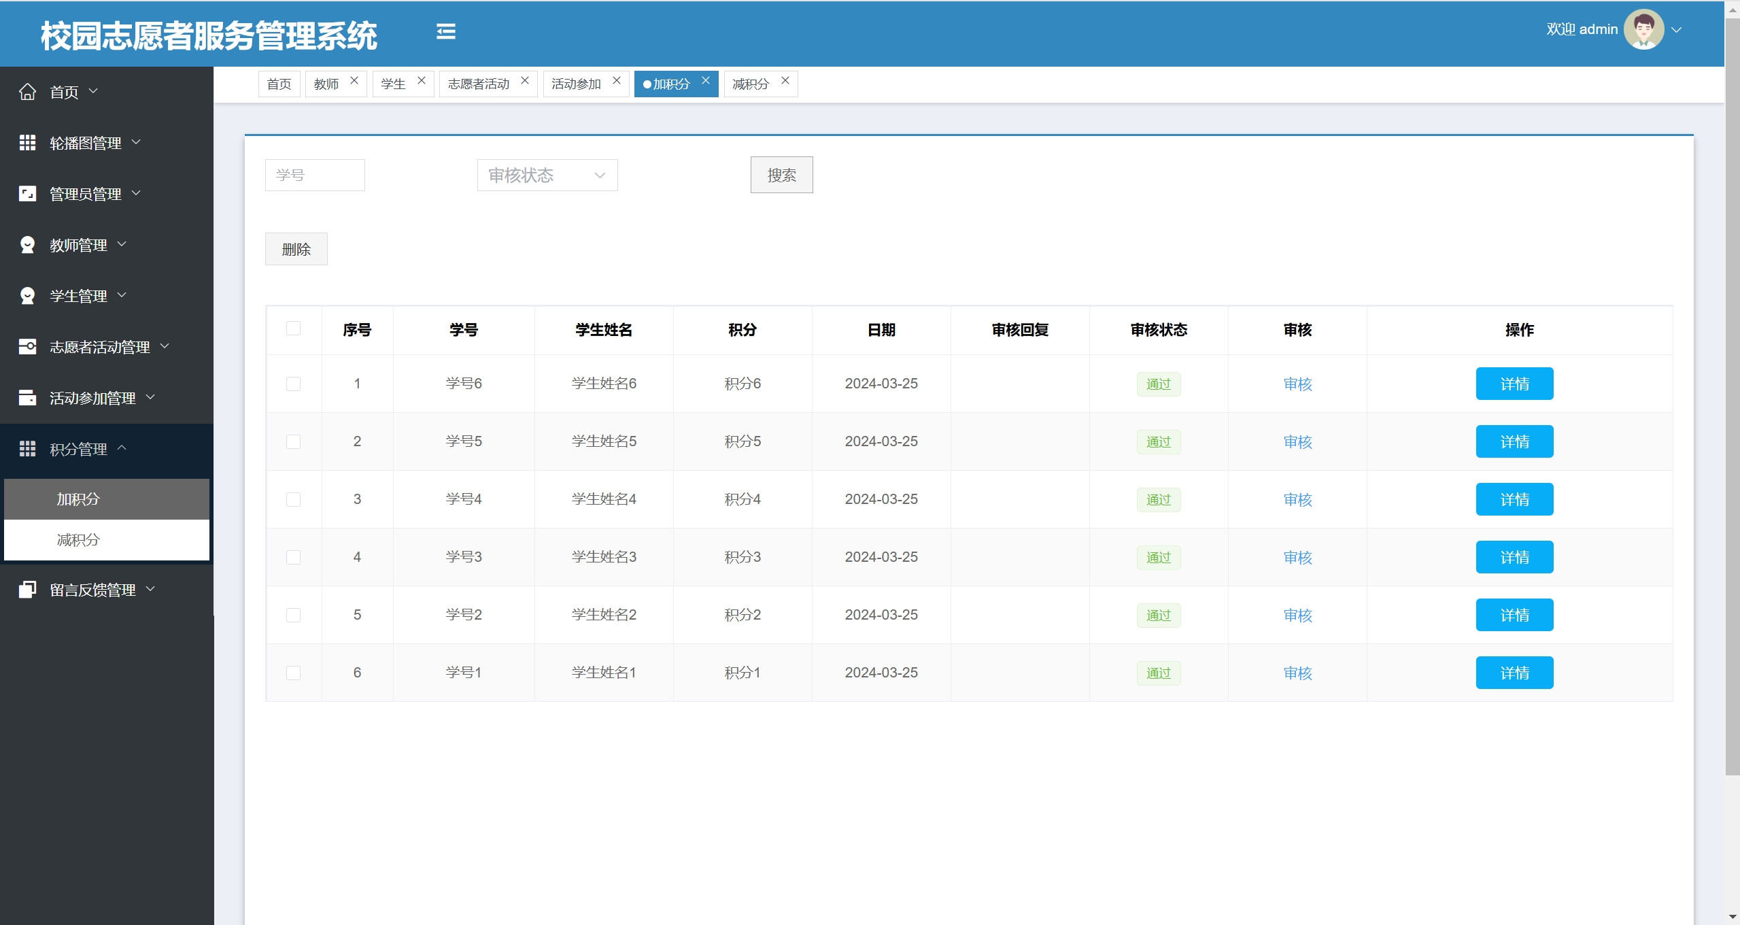Open 详情 for 学号1 row
Viewport: 1740px width, 925px height.
(1514, 673)
